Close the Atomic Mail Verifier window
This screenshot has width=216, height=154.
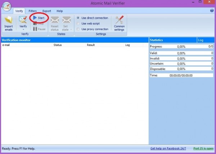pyautogui.click(x=209, y=2)
